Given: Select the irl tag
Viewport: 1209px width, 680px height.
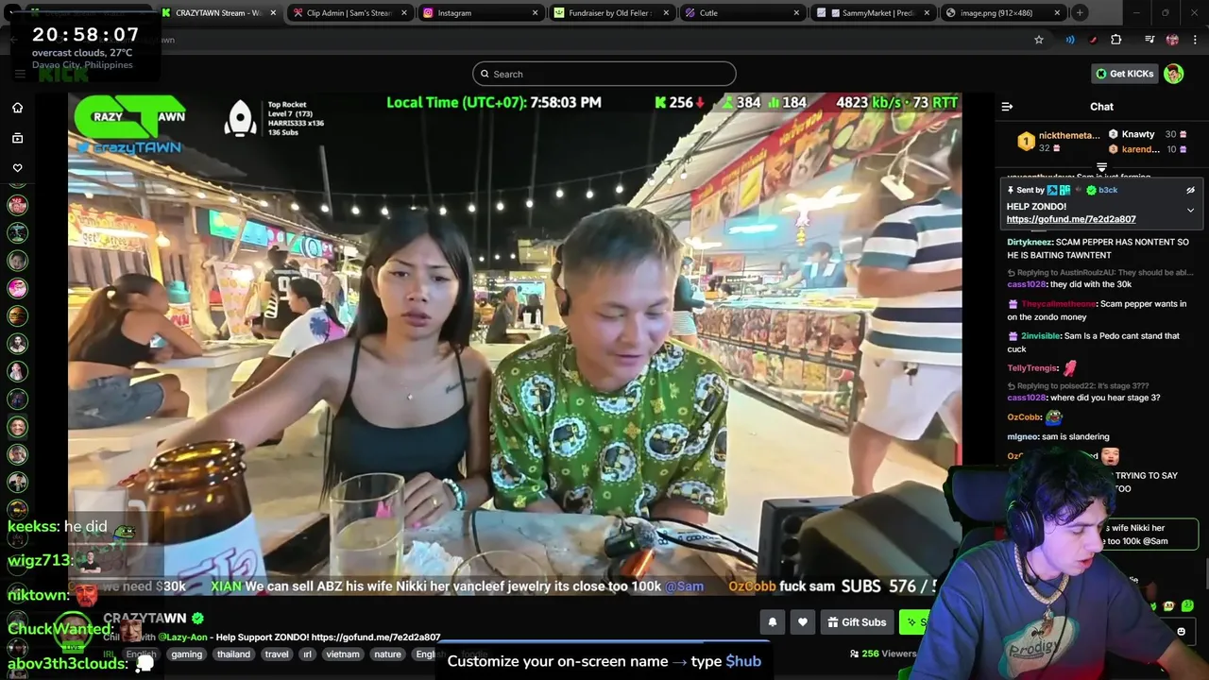Looking at the screenshot, I should tap(307, 654).
